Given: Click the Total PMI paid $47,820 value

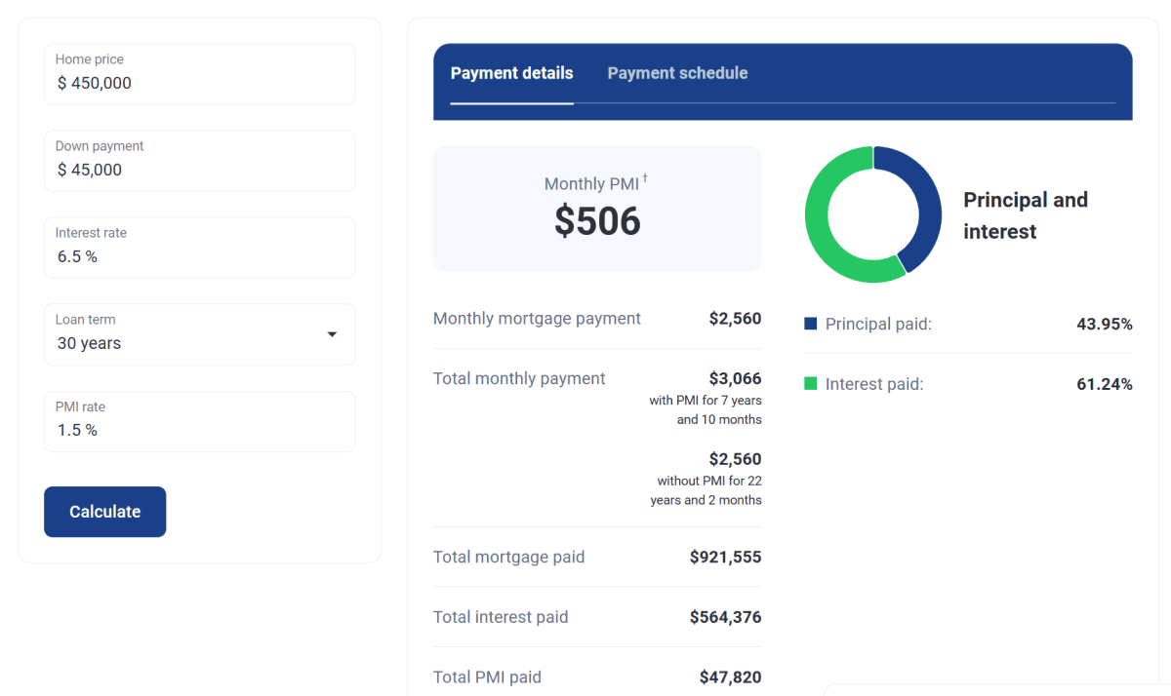Looking at the screenshot, I should coord(730,677).
